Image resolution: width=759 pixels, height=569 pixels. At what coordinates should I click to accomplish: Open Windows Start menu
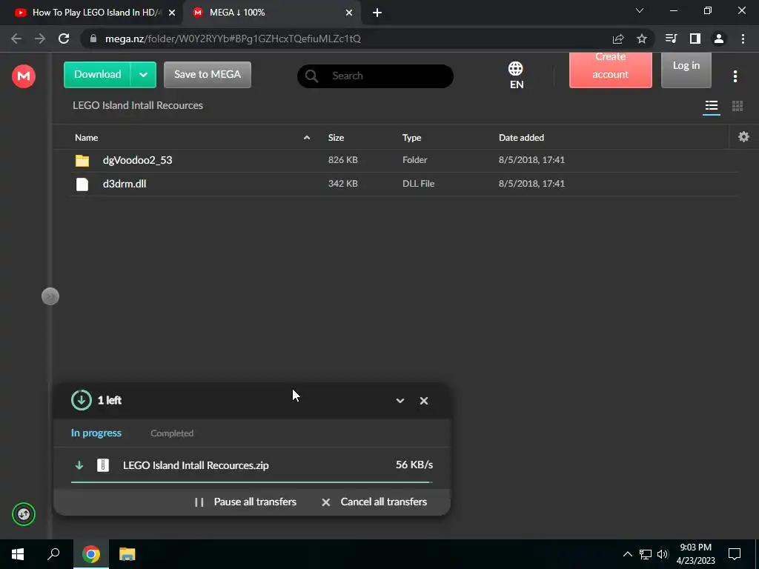click(18, 554)
